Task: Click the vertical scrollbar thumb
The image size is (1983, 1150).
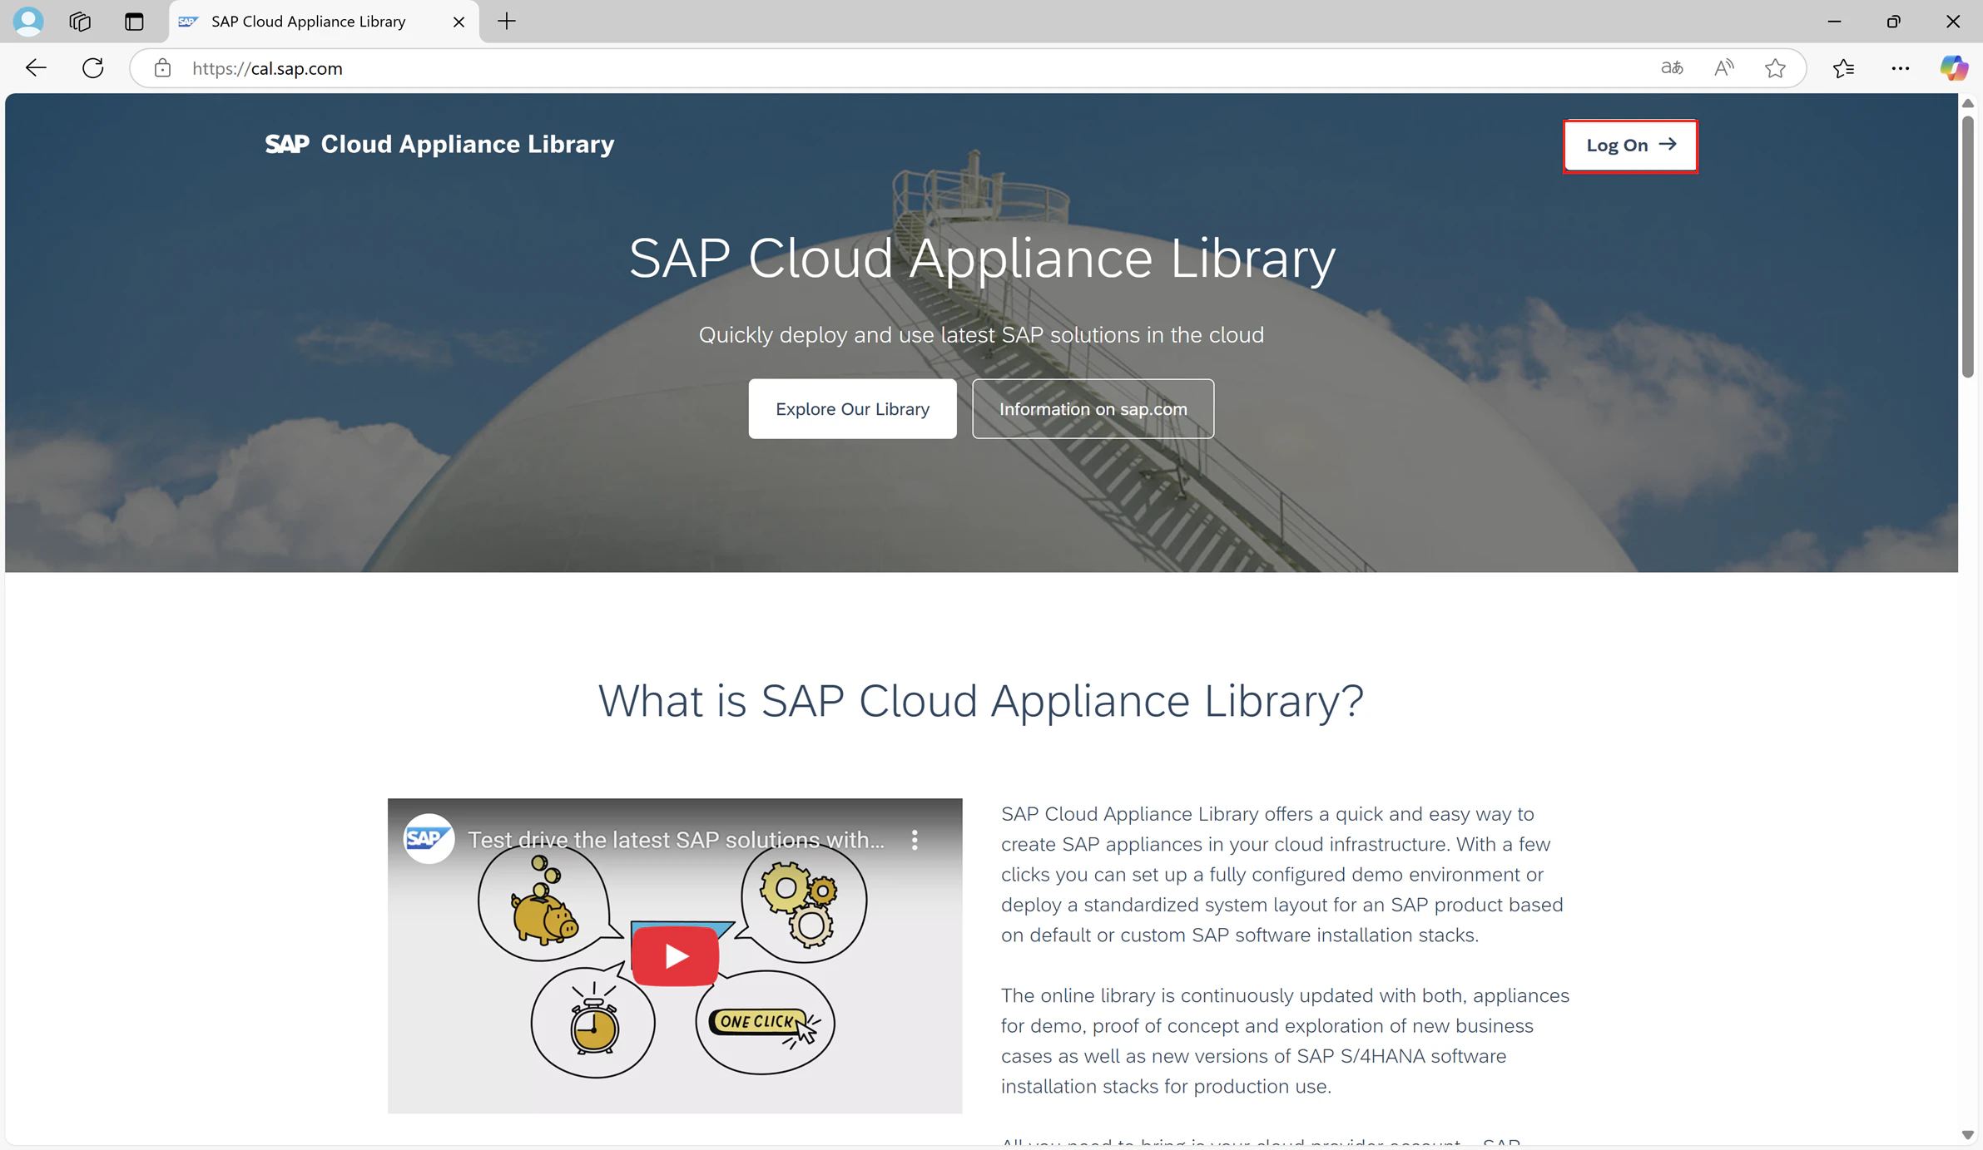Action: tap(1967, 247)
